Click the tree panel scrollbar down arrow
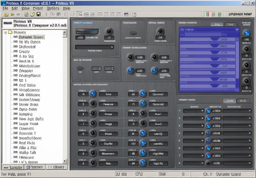Screen dimensions: 256x178 tap(65, 161)
